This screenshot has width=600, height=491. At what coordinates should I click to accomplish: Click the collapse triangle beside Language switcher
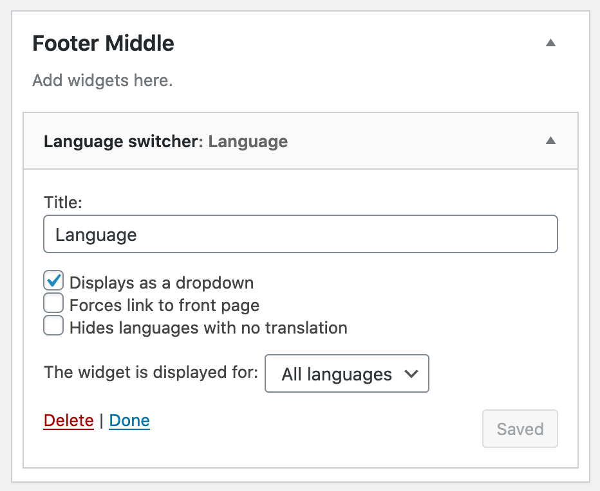click(x=550, y=141)
